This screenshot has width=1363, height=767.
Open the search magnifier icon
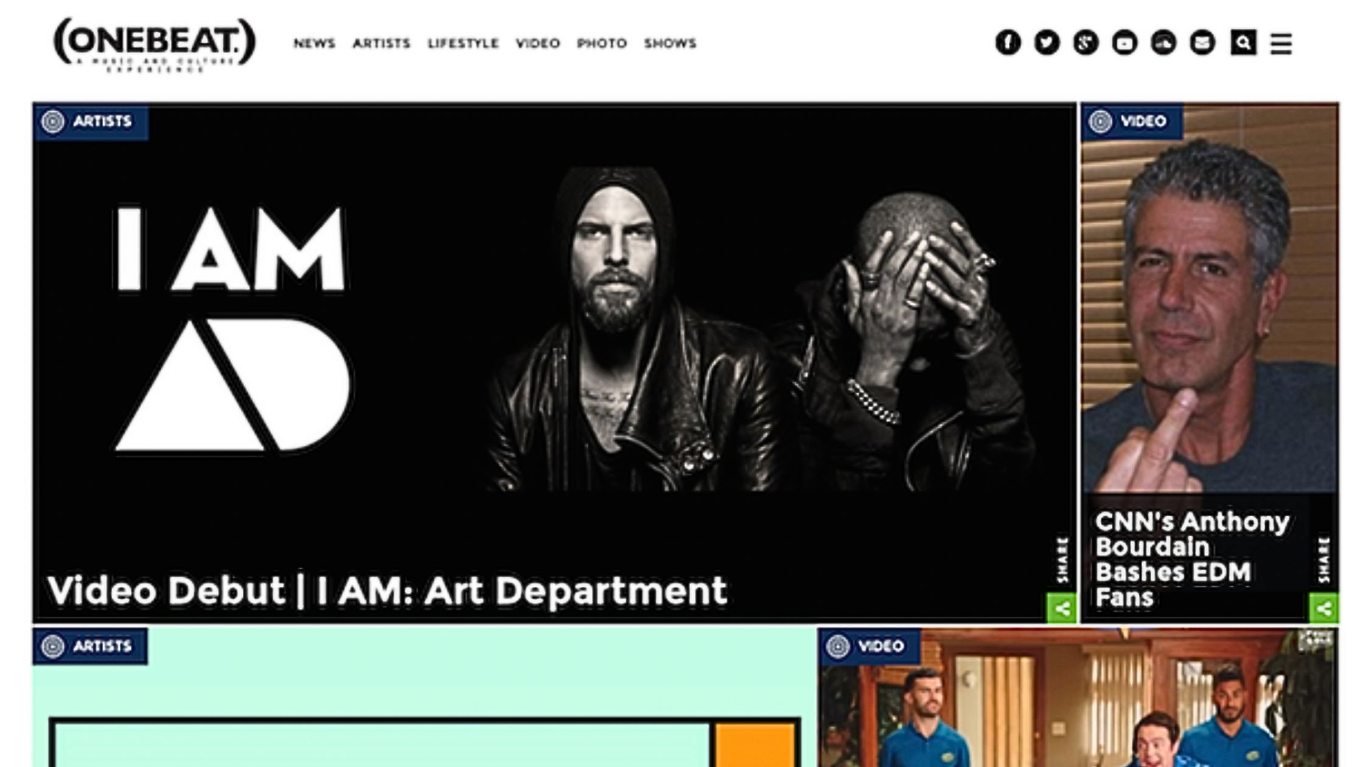pos(1243,43)
